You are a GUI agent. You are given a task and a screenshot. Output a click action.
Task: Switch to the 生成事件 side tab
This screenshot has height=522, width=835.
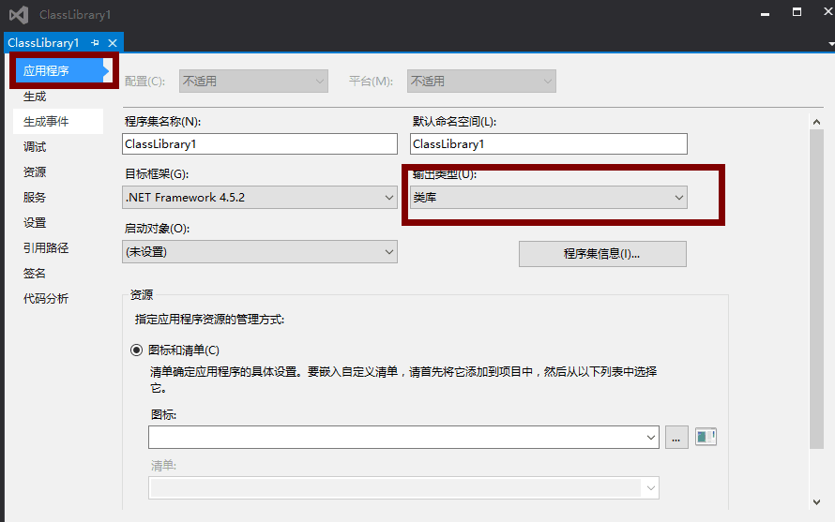[x=60, y=121]
